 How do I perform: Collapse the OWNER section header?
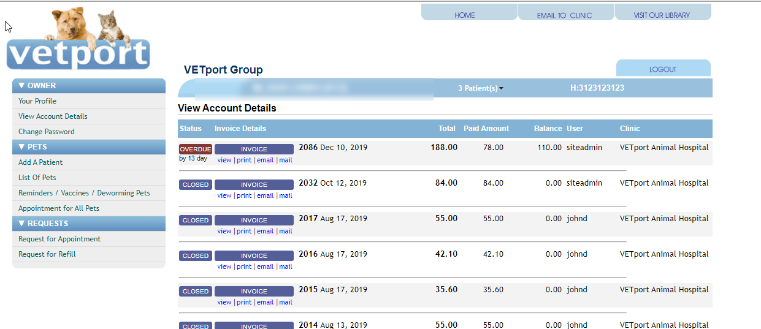(89, 86)
